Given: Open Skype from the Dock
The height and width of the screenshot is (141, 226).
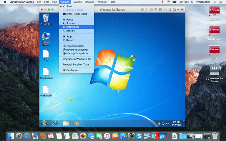Looking at the screenshot, I should (139, 136).
